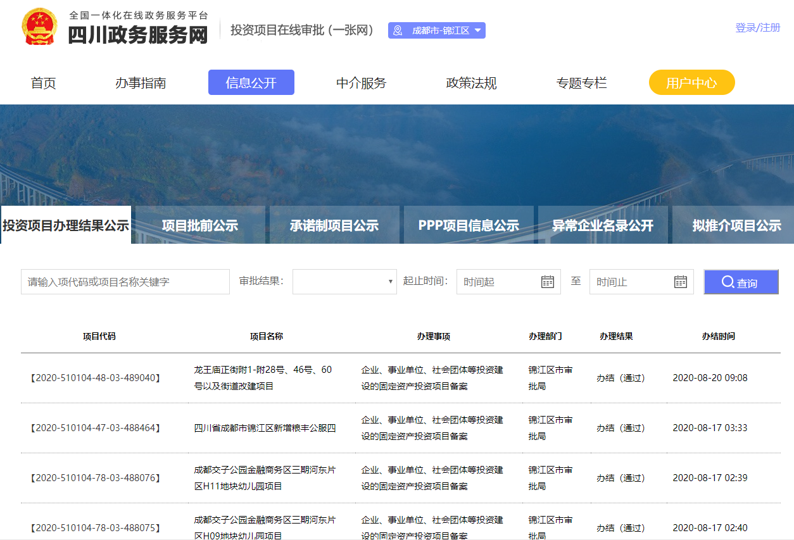Switch to 项目批前公示 tab
The width and height of the screenshot is (794, 540).
[x=200, y=225]
